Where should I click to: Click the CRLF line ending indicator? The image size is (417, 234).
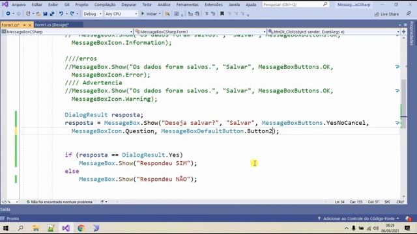tap(400, 202)
